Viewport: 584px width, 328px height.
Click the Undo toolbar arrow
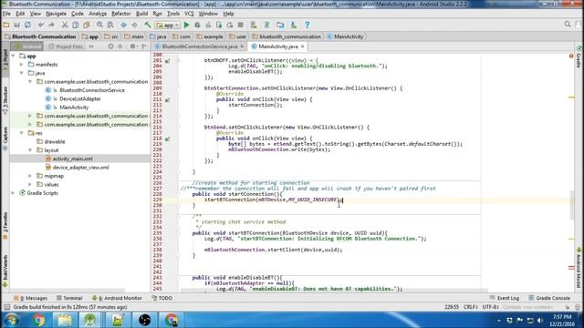pos(41,25)
